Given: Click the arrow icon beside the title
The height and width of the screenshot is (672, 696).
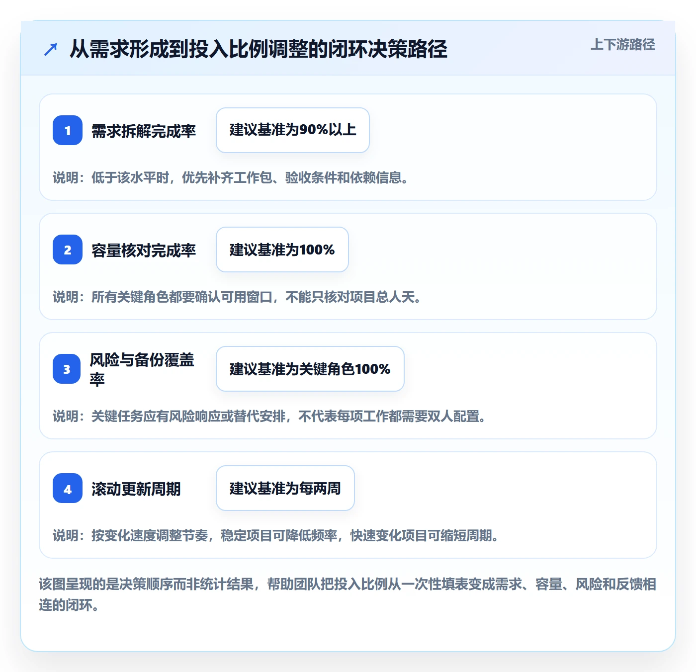Looking at the screenshot, I should [51, 49].
